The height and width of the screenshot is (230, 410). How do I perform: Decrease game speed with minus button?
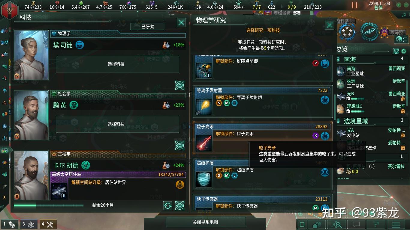[406, 5]
